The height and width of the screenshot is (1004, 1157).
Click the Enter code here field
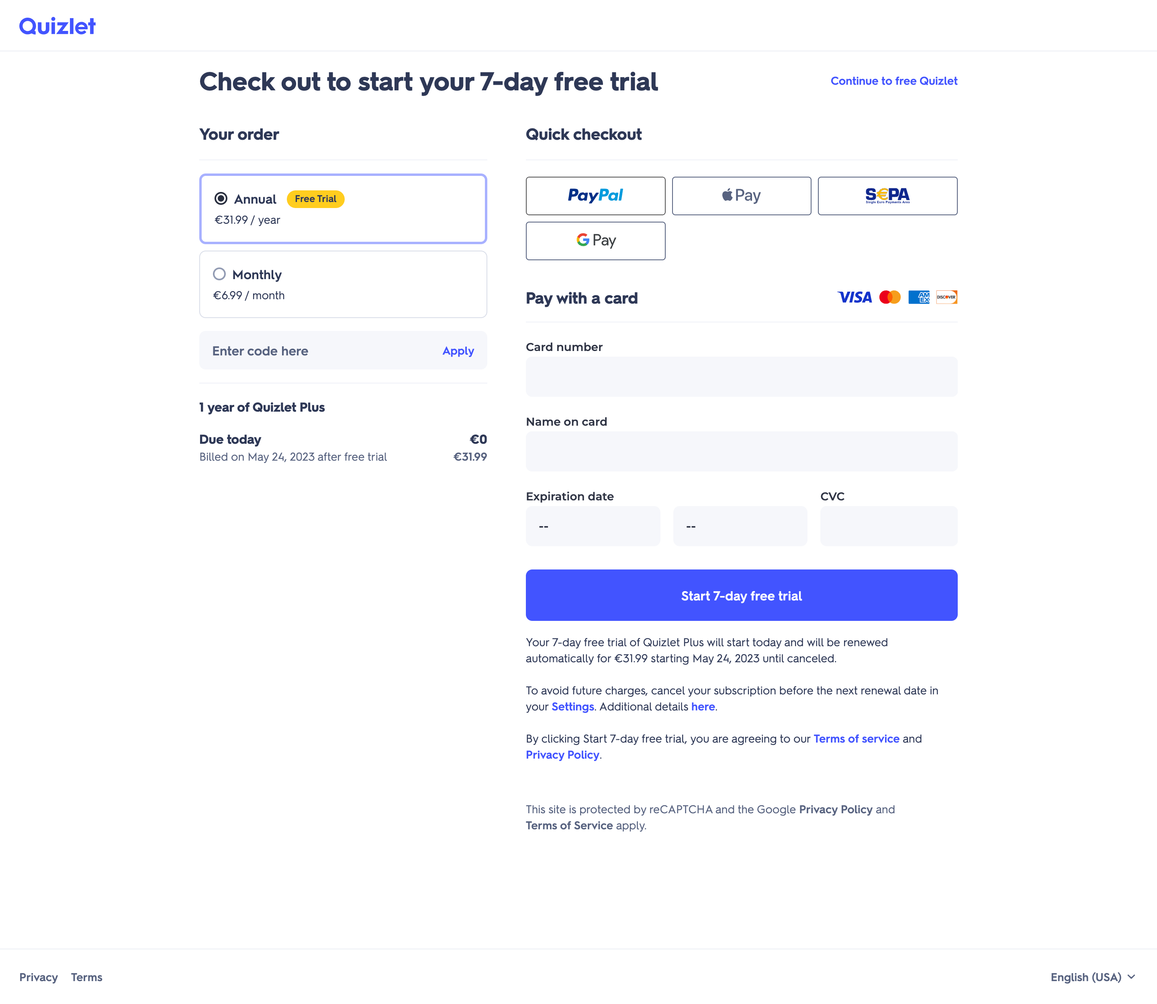[x=319, y=351]
